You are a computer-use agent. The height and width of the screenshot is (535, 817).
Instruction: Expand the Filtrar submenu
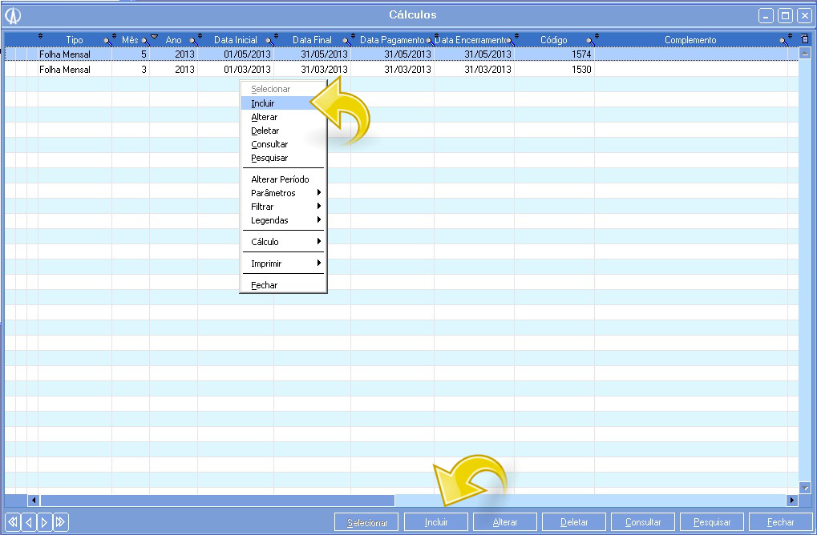[x=283, y=207]
